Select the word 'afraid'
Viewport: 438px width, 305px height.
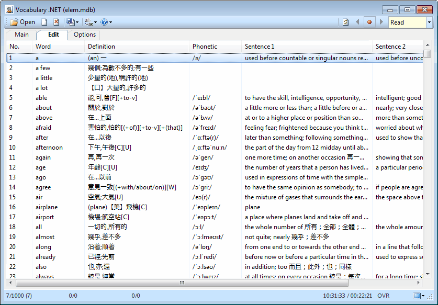click(43, 128)
